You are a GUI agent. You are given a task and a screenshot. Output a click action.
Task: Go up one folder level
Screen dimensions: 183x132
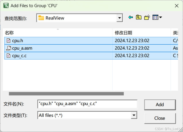139,17
